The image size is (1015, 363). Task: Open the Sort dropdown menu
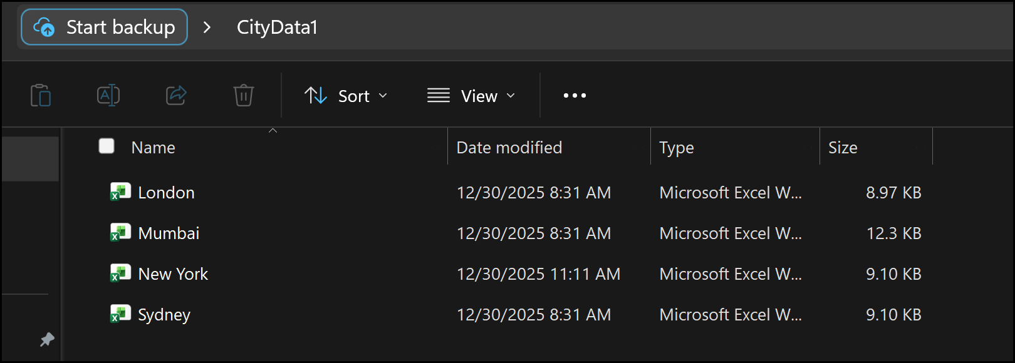coord(346,96)
